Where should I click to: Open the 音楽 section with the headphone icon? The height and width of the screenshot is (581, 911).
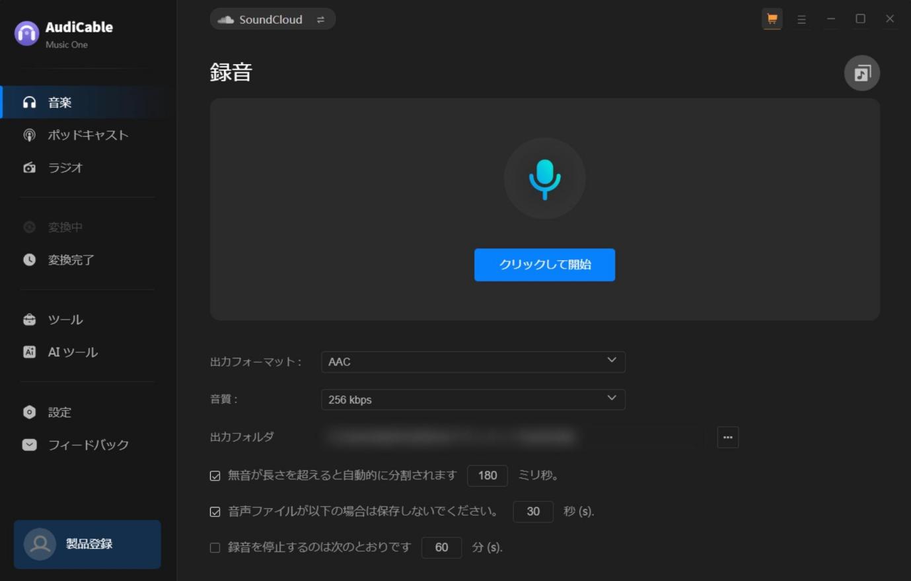point(89,102)
